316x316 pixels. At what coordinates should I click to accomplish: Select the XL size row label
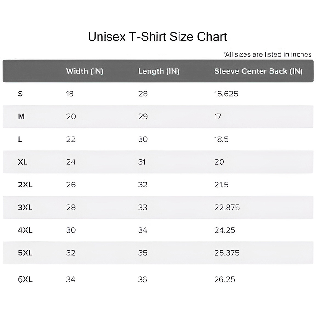pyautogui.click(x=23, y=162)
